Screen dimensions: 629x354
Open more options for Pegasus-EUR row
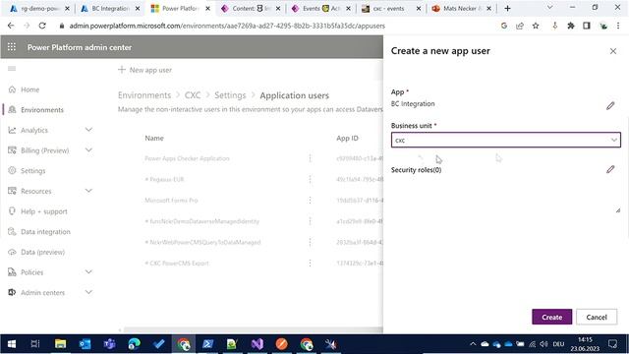click(310, 179)
